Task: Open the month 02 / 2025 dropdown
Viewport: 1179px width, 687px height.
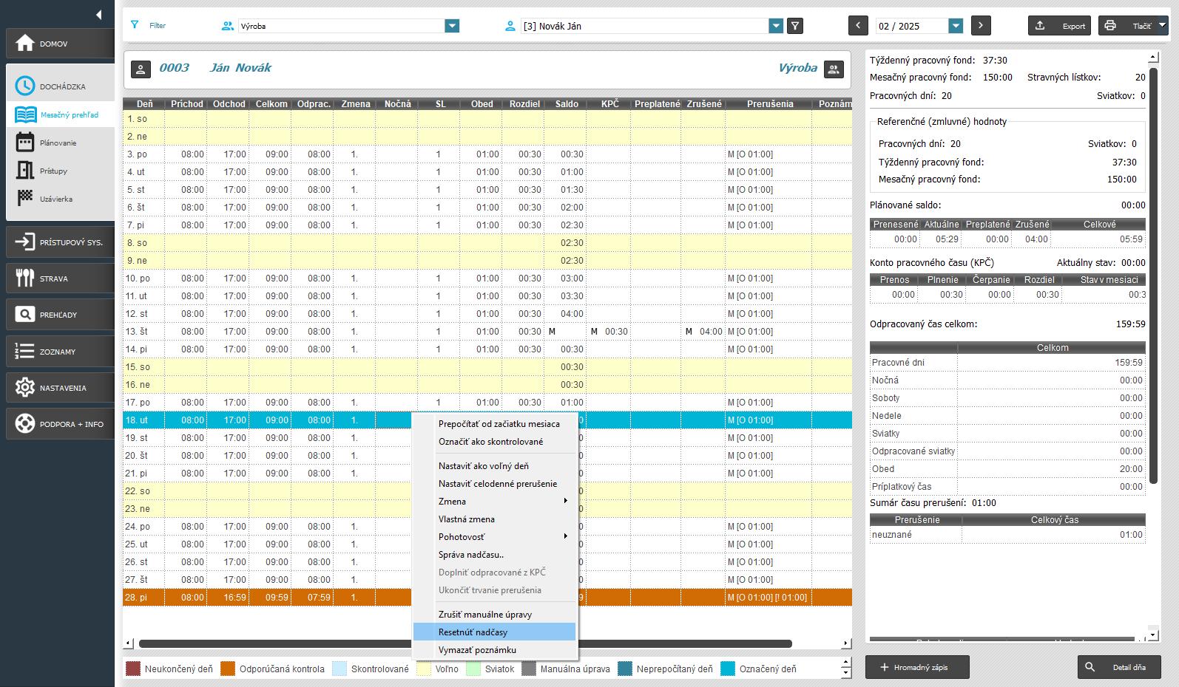Action: coord(956,26)
